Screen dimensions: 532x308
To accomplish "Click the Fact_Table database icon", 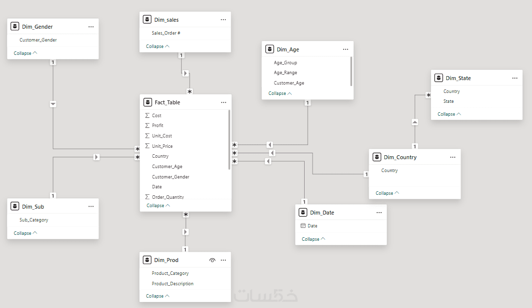I will (x=148, y=102).
